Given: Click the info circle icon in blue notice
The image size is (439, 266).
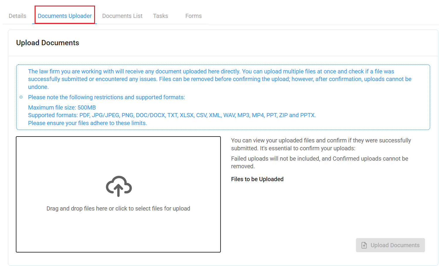Looking at the screenshot, I should pyautogui.click(x=21, y=97).
